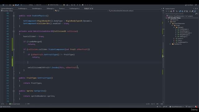Click the Refresh icon in Solution Explorer
Viewport: 199px width, 112px height.
coord(183,11)
